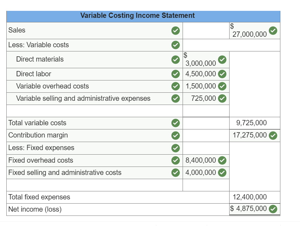
Task: Click the checkmark beside Sales
Action: point(176,30)
